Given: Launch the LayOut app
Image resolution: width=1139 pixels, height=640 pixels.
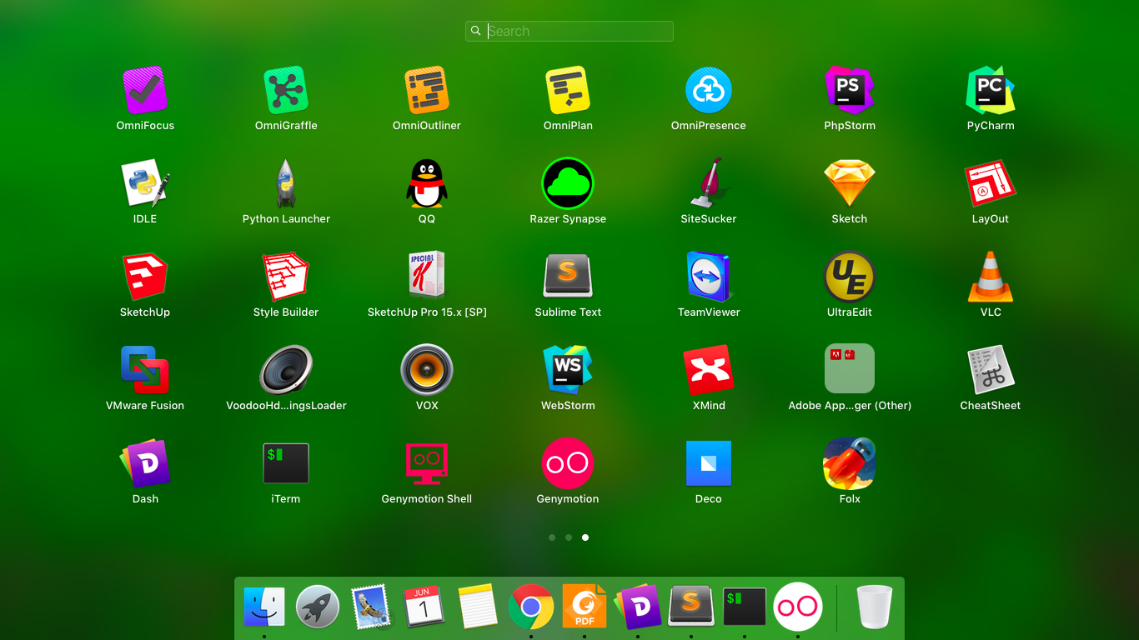Looking at the screenshot, I should pos(991,183).
